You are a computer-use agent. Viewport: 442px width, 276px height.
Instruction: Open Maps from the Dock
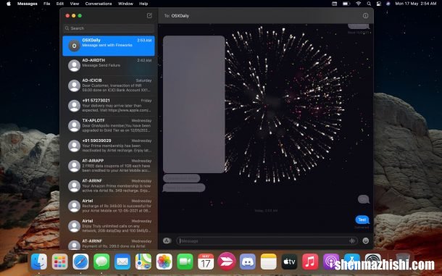coord(143,262)
